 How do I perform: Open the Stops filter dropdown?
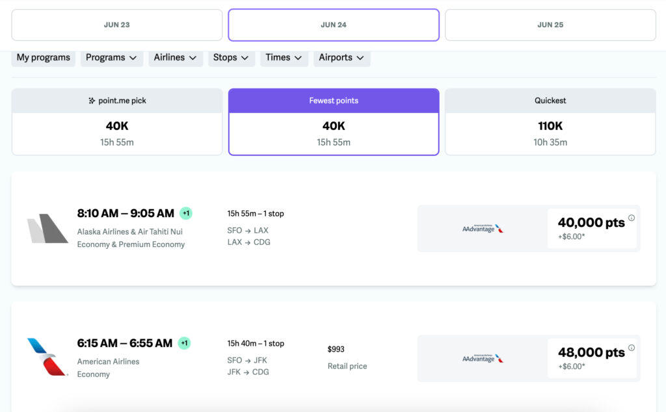click(231, 58)
